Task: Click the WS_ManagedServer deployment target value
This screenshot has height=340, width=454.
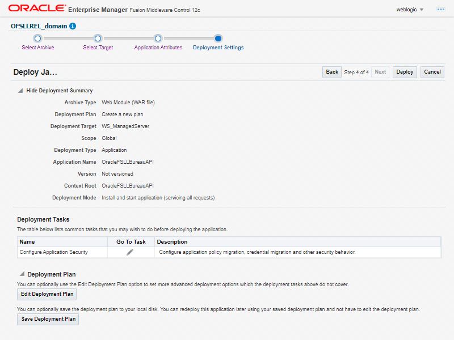Action: pos(125,126)
